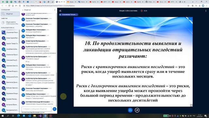Open the browser downloads icon
The image size is (209, 118).
(200, 6)
